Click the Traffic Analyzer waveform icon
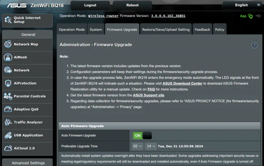Viewport: 264px width, 166px height. click(8, 122)
